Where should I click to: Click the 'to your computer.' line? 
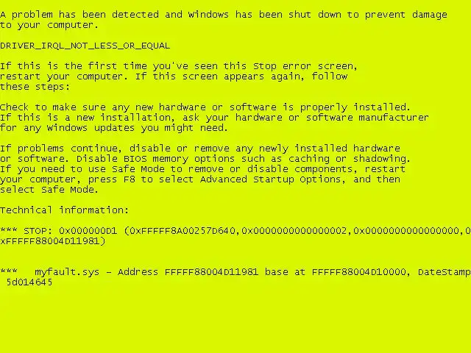[x=49, y=25]
